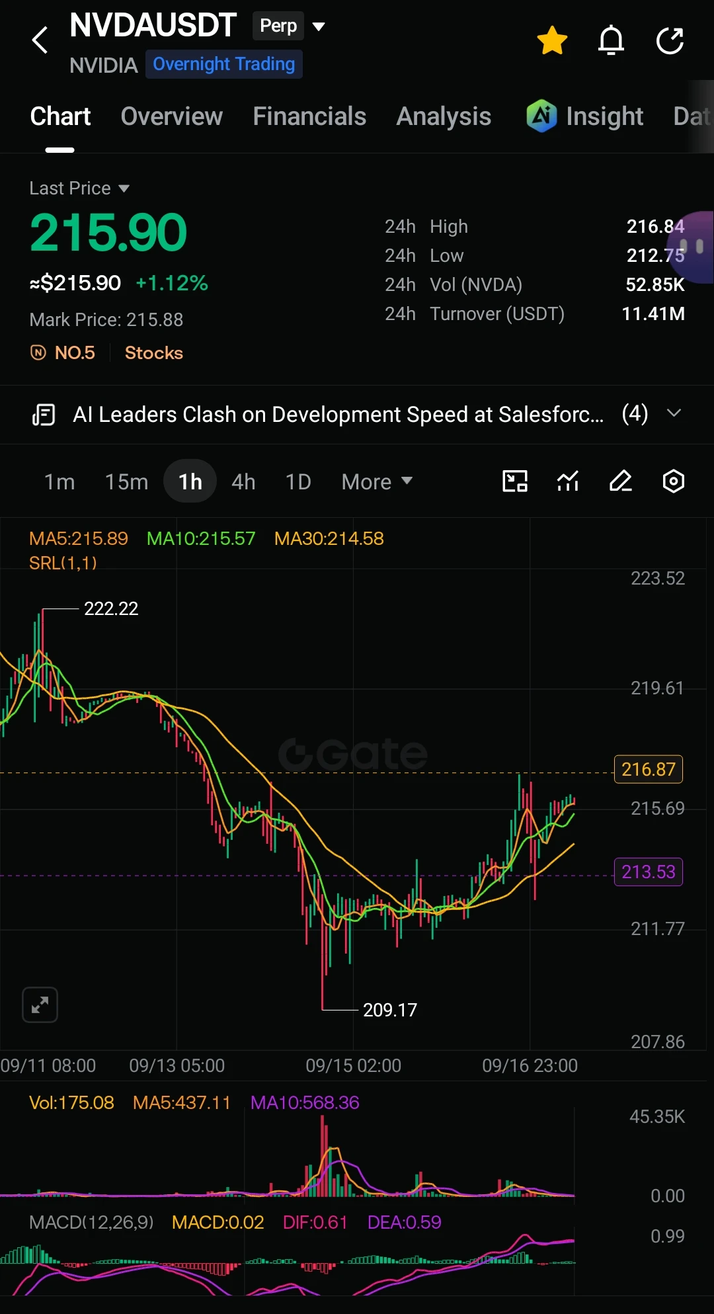Switch to the Overview tab

pyautogui.click(x=172, y=116)
